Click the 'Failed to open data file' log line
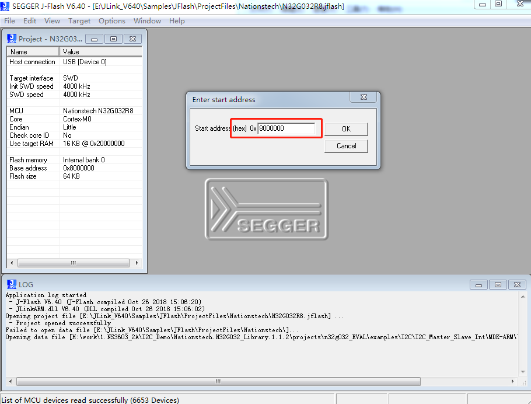 coord(152,330)
